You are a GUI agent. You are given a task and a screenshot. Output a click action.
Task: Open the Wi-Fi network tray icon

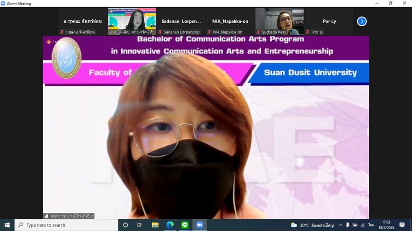[x=363, y=225]
